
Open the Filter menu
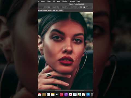49,1
